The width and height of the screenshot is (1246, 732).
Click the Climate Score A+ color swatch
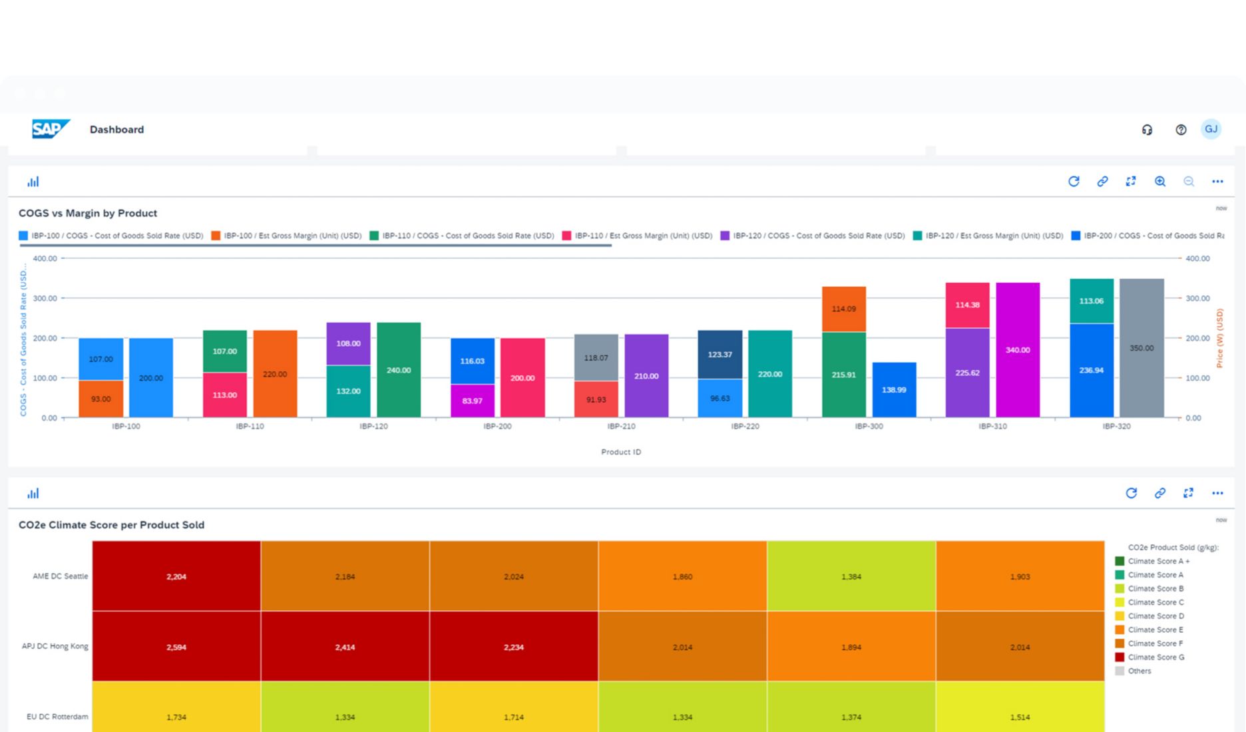click(x=1120, y=562)
